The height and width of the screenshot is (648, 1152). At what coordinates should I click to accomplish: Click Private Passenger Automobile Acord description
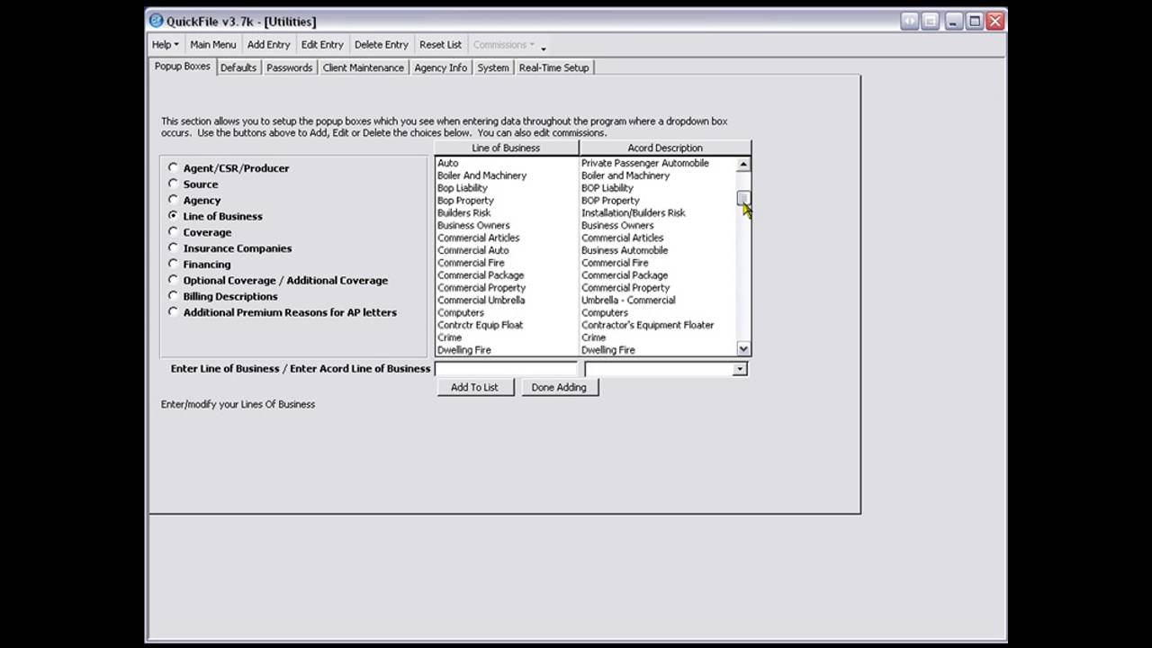click(645, 163)
